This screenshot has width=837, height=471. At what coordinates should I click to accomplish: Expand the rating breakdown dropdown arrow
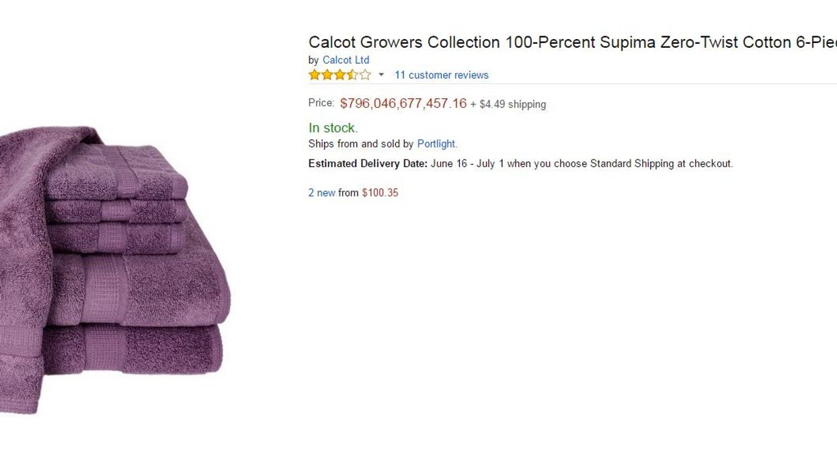pyautogui.click(x=381, y=75)
